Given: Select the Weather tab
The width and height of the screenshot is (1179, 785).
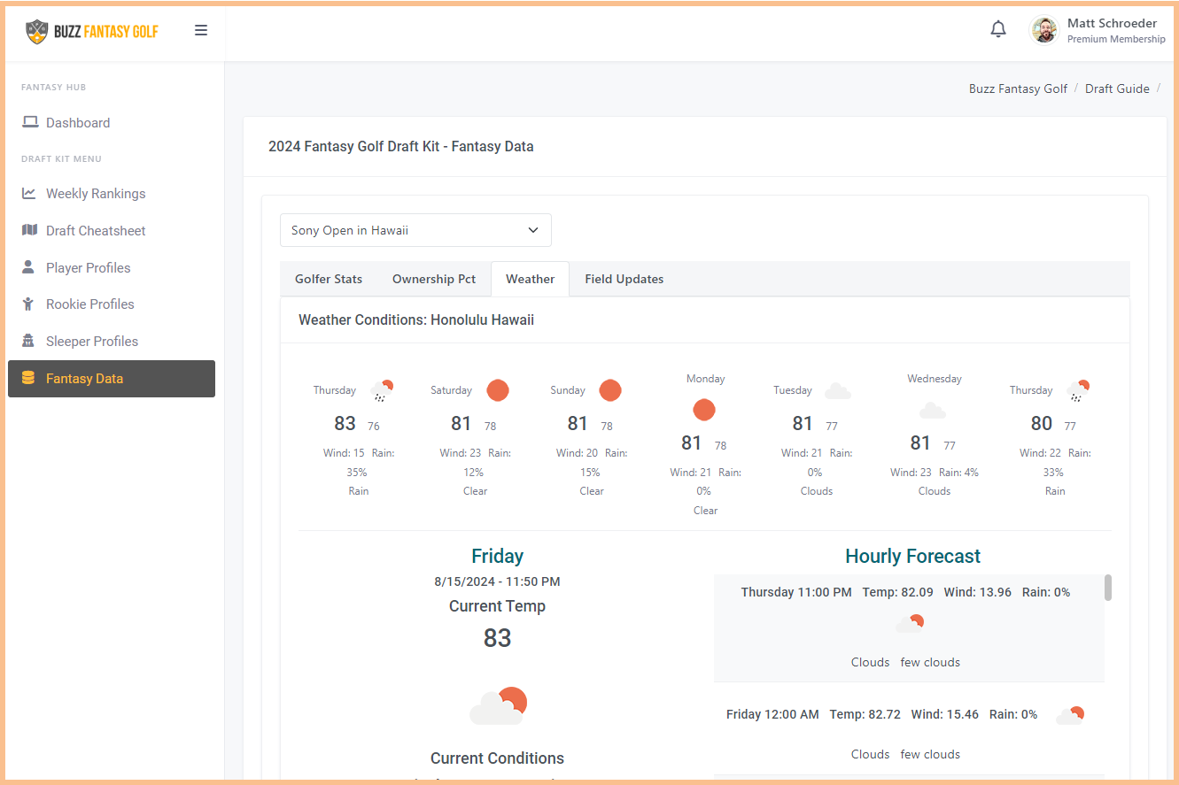Looking at the screenshot, I should pyautogui.click(x=530, y=279).
